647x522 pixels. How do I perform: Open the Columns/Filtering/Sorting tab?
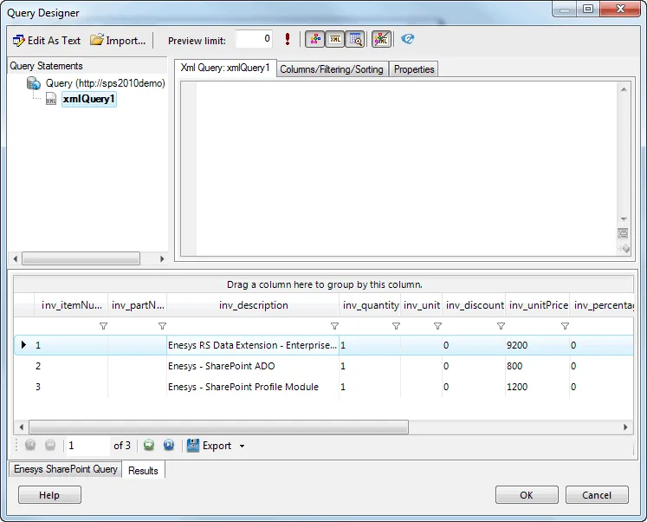click(x=332, y=69)
